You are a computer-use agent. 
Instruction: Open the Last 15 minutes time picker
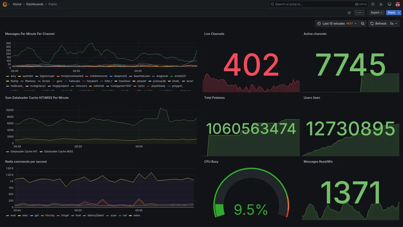click(337, 24)
